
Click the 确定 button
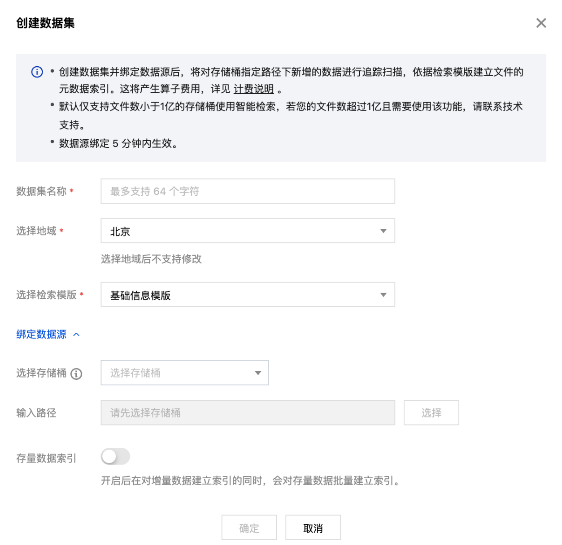(x=249, y=528)
